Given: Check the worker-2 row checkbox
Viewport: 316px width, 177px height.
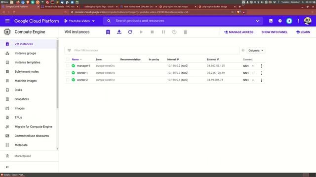Looking at the screenshot, I should coord(68,80).
